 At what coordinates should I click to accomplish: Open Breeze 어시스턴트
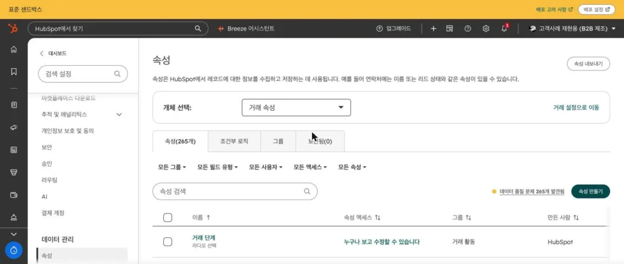point(246,29)
